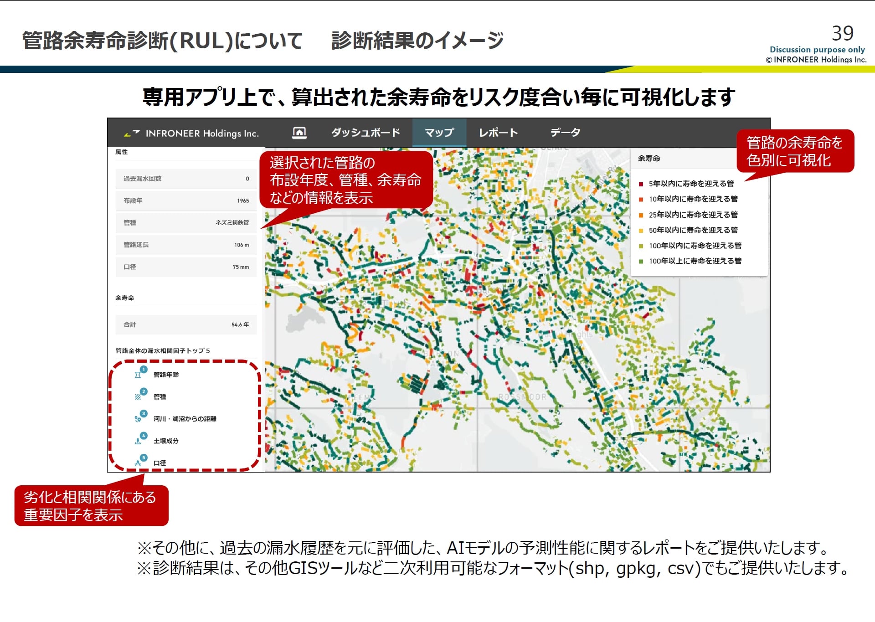This screenshot has width=875, height=622.
Task: Click the INFRONEER Holdings logo icon
Action: 132,134
